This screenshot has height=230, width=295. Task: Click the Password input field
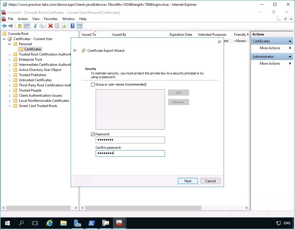[130, 140]
